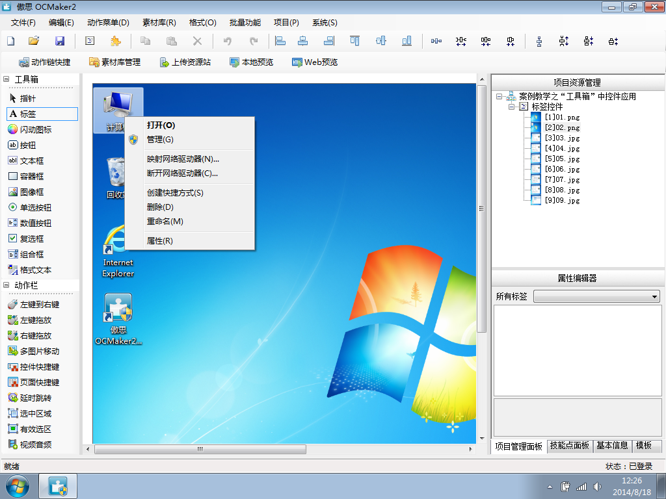Screen dimensions: 666x499
Task: Click the volume speaker tray icon
Action: [x=597, y=487]
